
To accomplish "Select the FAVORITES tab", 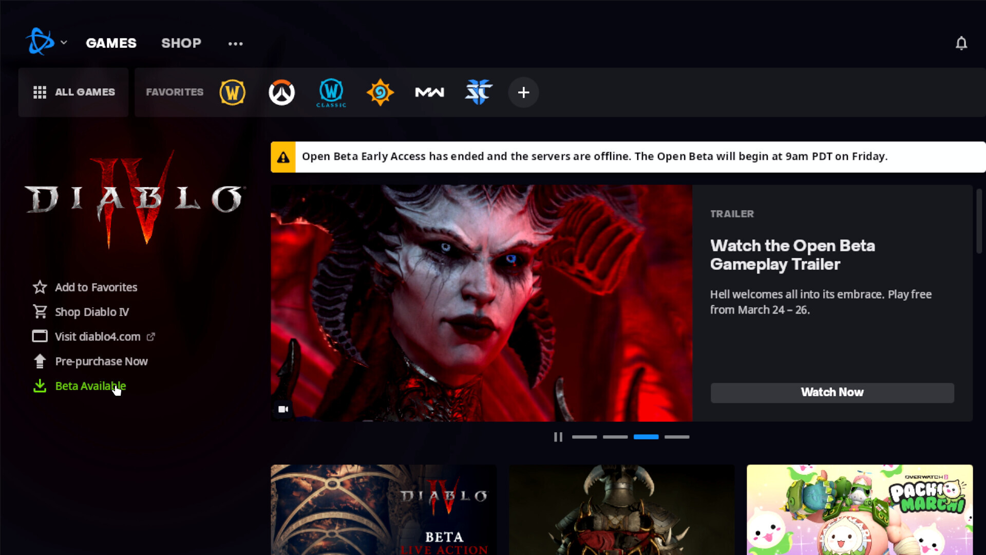I will (x=175, y=91).
